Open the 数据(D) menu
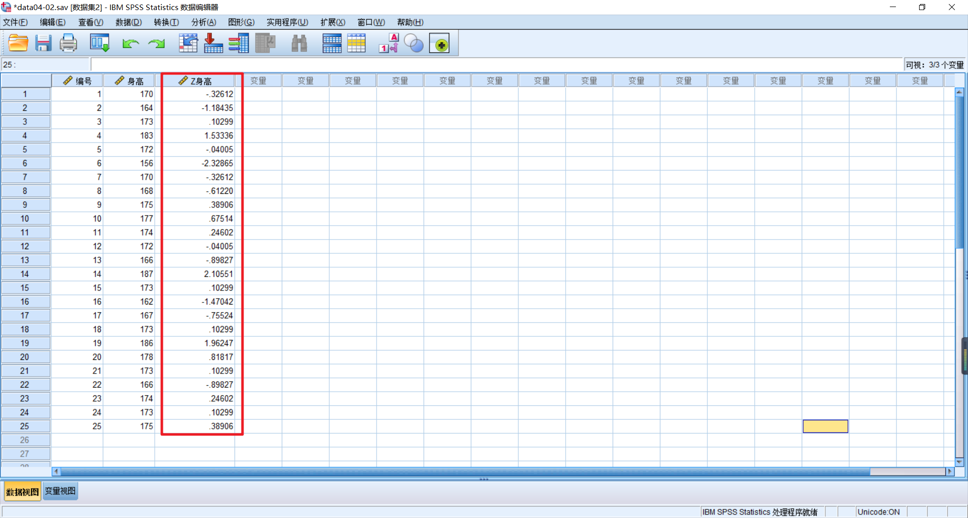968x518 pixels. tap(129, 22)
